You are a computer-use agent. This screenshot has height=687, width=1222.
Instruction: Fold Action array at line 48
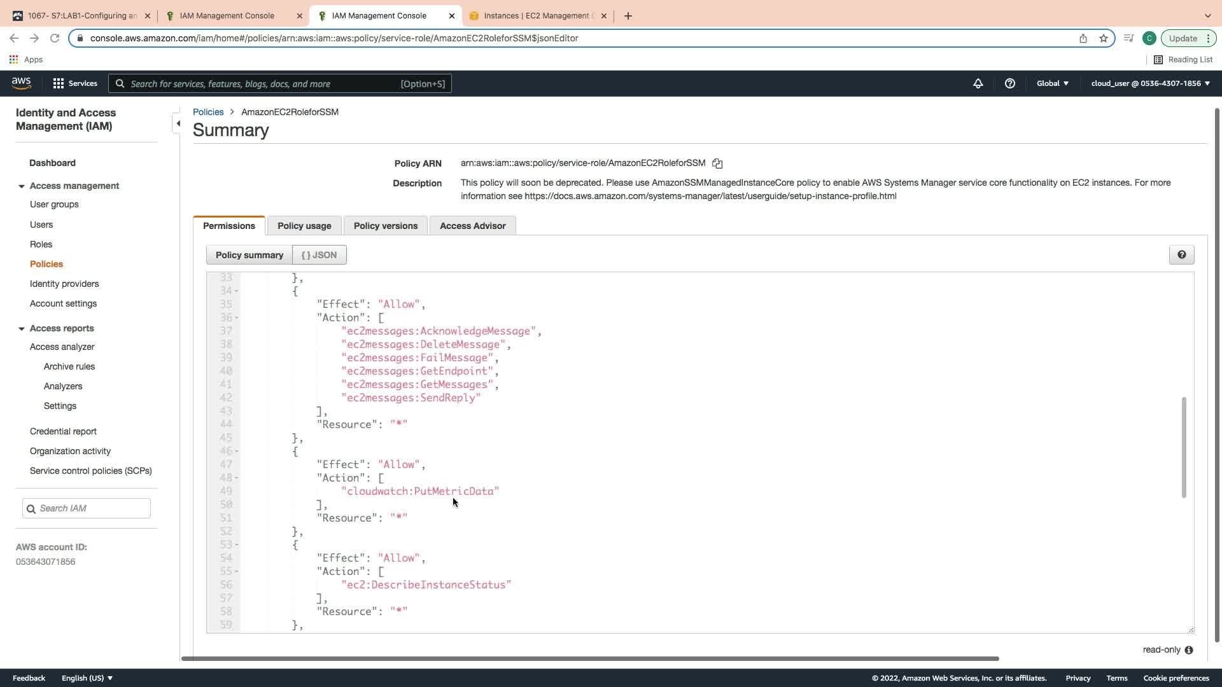(237, 478)
